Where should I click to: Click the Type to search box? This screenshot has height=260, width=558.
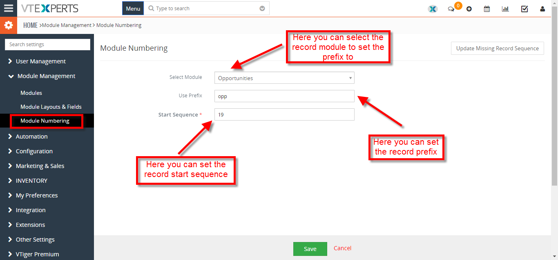[x=207, y=8]
